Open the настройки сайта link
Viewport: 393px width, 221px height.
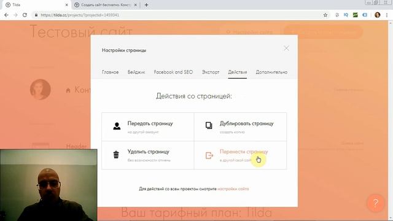pyautogui.click(x=233, y=189)
